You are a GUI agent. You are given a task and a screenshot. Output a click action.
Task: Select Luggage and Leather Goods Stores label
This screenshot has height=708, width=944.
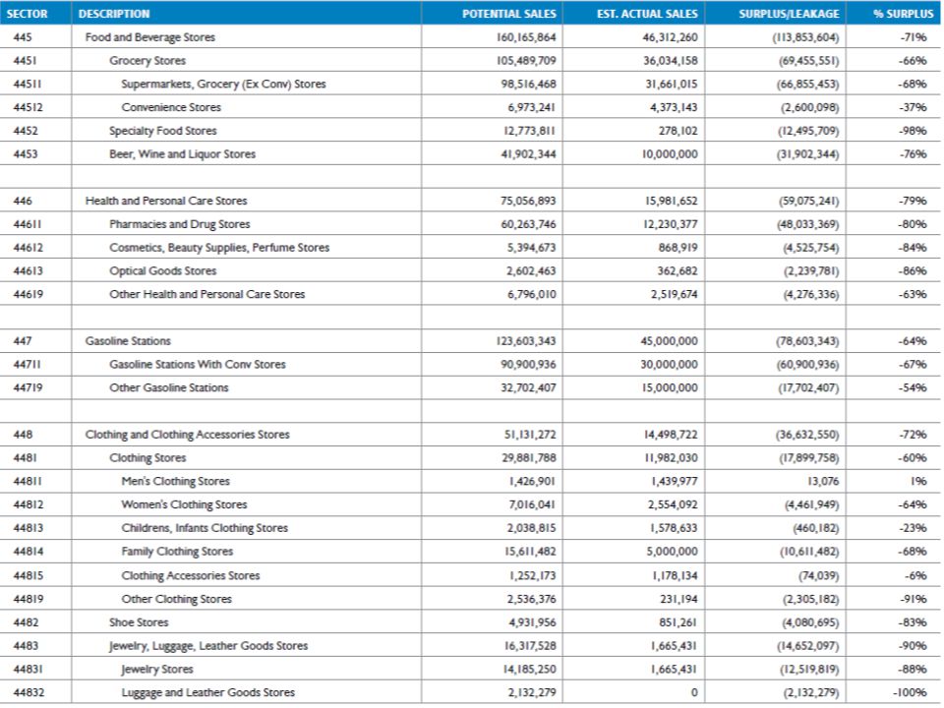(208, 693)
